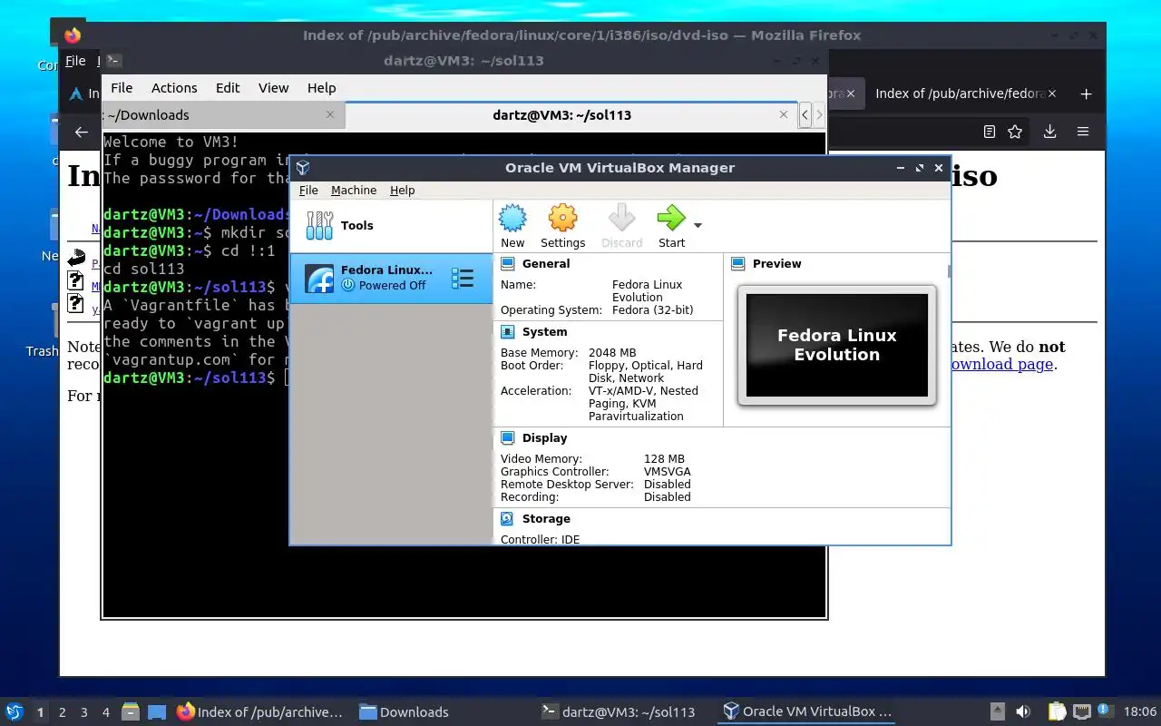Click the Firefox logo in window title bar
Image resolution: width=1161 pixels, height=726 pixels.
click(x=73, y=35)
